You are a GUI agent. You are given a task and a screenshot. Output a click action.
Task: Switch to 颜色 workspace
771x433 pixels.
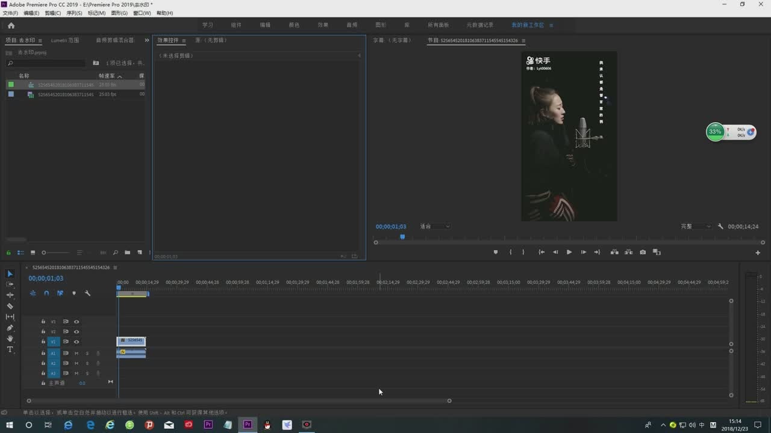coord(294,25)
